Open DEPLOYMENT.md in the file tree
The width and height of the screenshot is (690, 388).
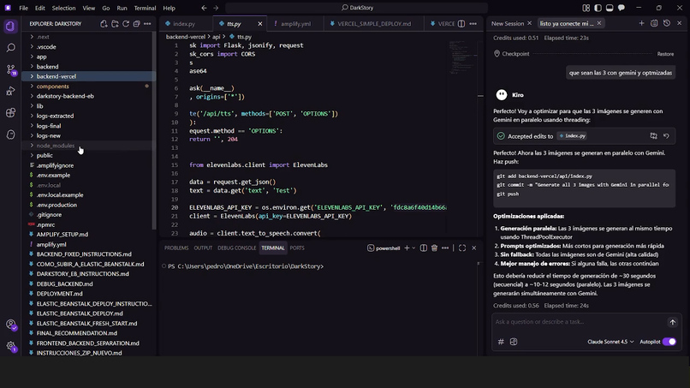point(88,294)
